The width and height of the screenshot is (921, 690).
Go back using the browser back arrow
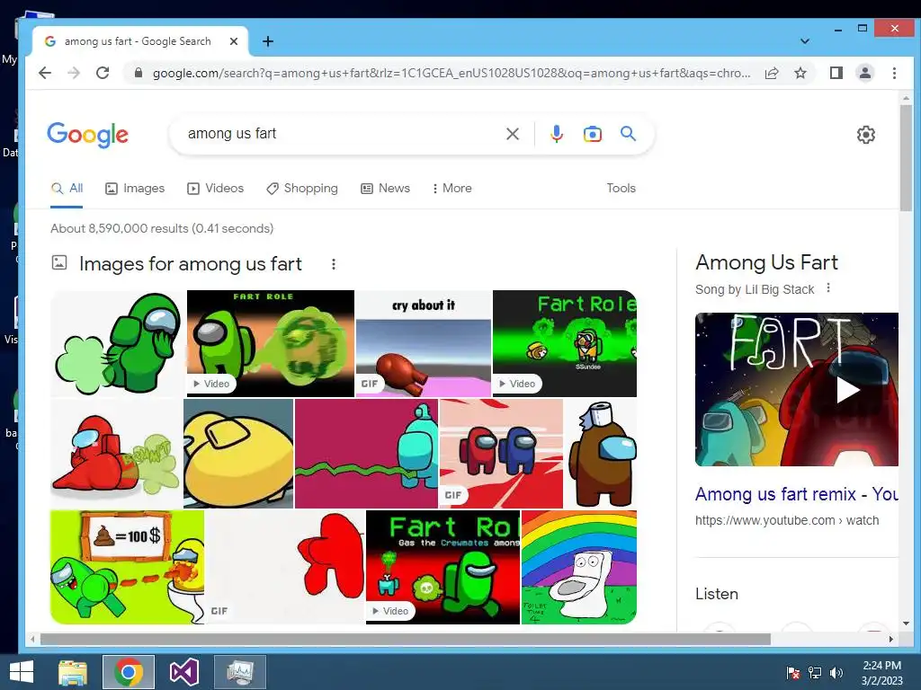(45, 73)
